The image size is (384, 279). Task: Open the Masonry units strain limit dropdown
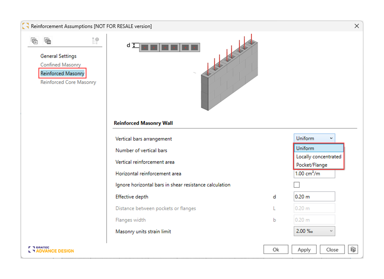tap(314, 231)
